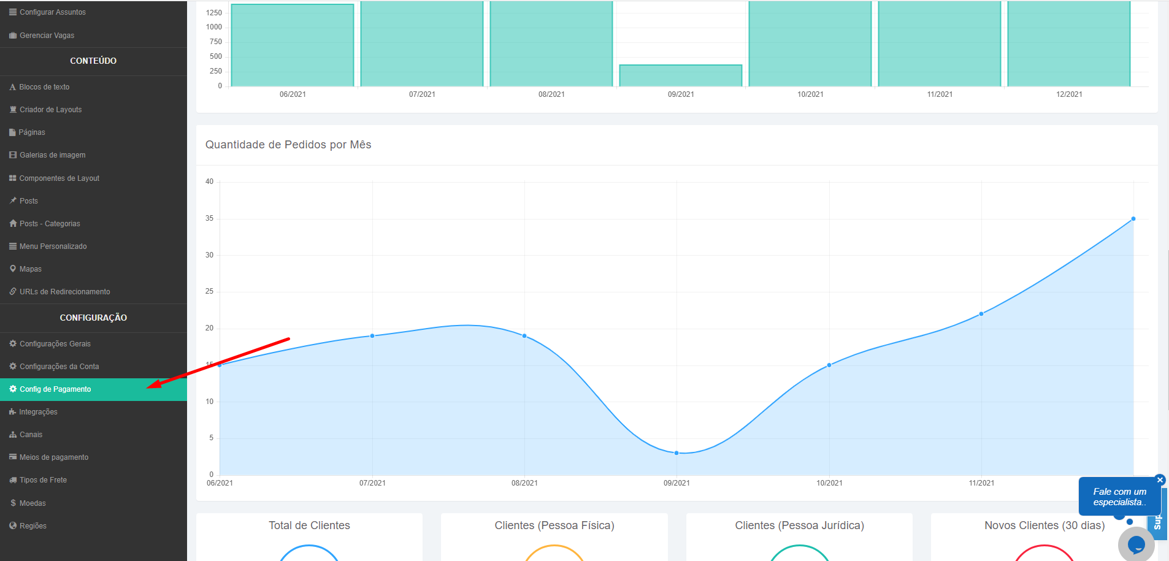Click the 09/2021 bar in bar chart
Viewport: 1169px width, 561px height.
point(681,75)
